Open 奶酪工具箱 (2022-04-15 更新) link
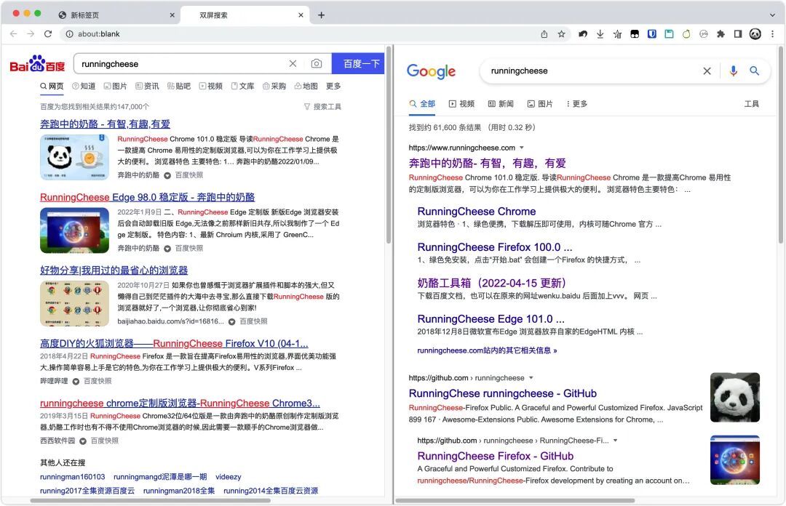 [x=492, y=283]
